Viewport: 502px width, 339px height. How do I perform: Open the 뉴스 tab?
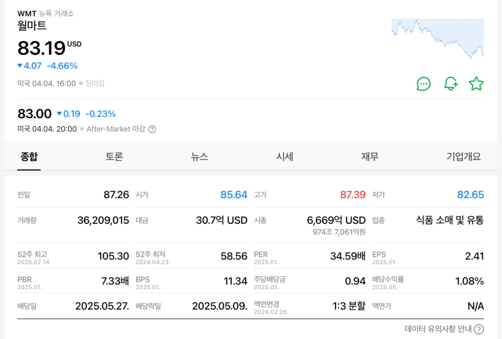pyautogui.click(x=199, y=157)
